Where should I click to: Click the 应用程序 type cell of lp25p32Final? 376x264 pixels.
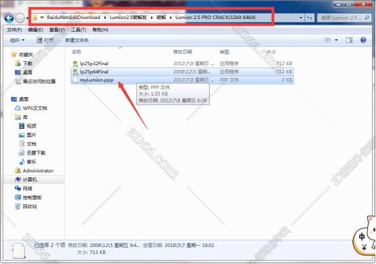click(229, 64)
